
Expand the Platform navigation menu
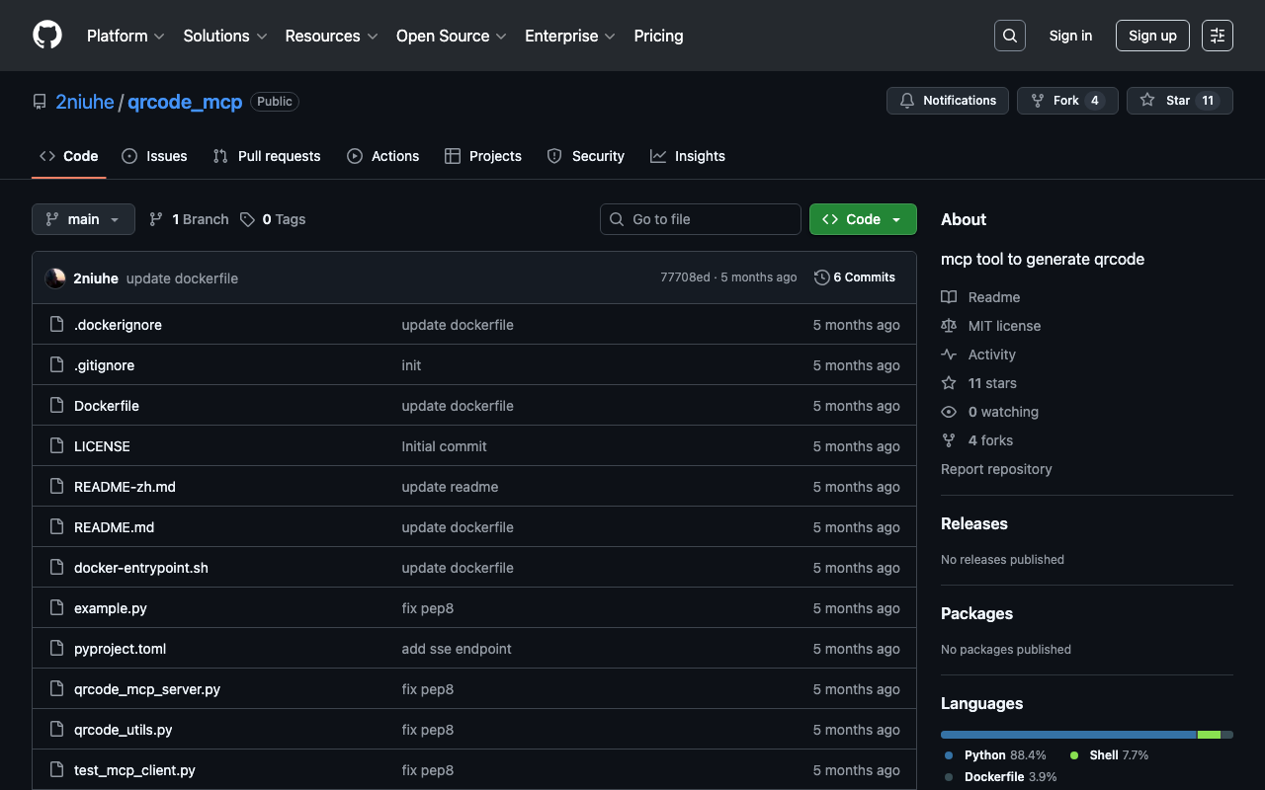coord(126,36)
